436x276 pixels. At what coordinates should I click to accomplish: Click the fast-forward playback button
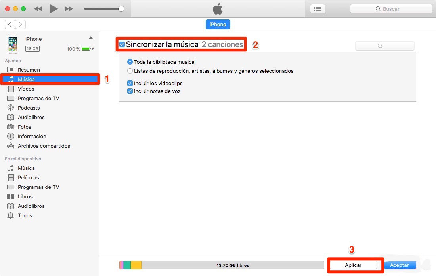coord(69,9)
